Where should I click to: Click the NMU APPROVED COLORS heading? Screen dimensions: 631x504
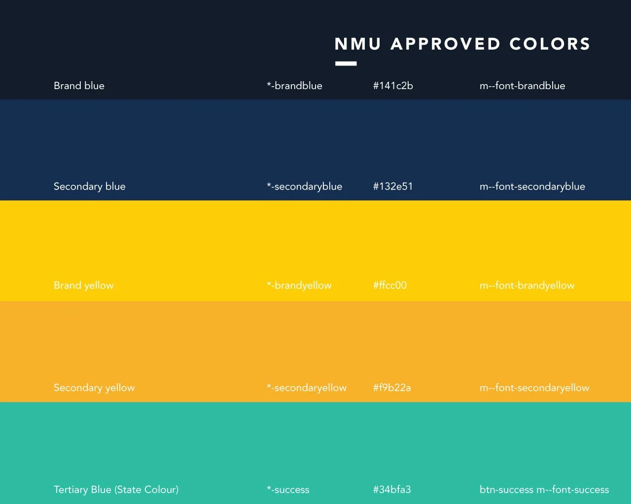[x=462, y=44]
